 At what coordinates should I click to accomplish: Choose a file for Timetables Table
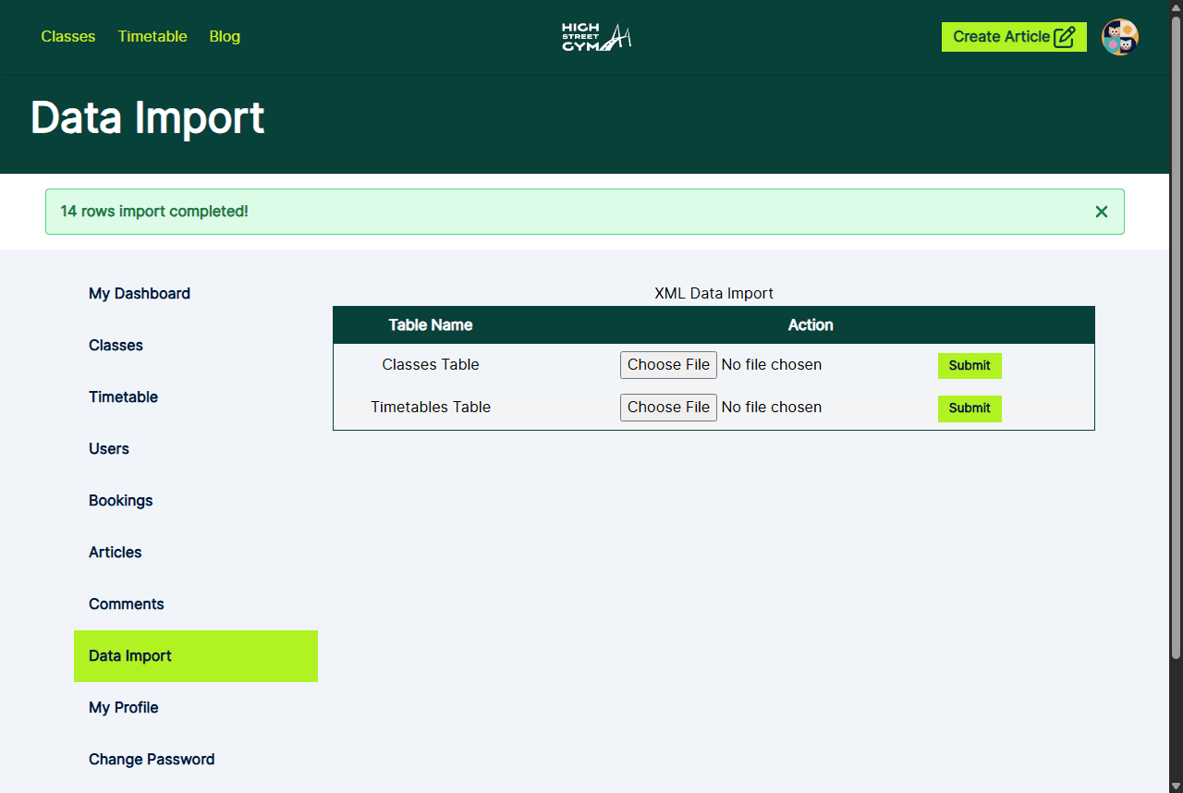point(668,408)
